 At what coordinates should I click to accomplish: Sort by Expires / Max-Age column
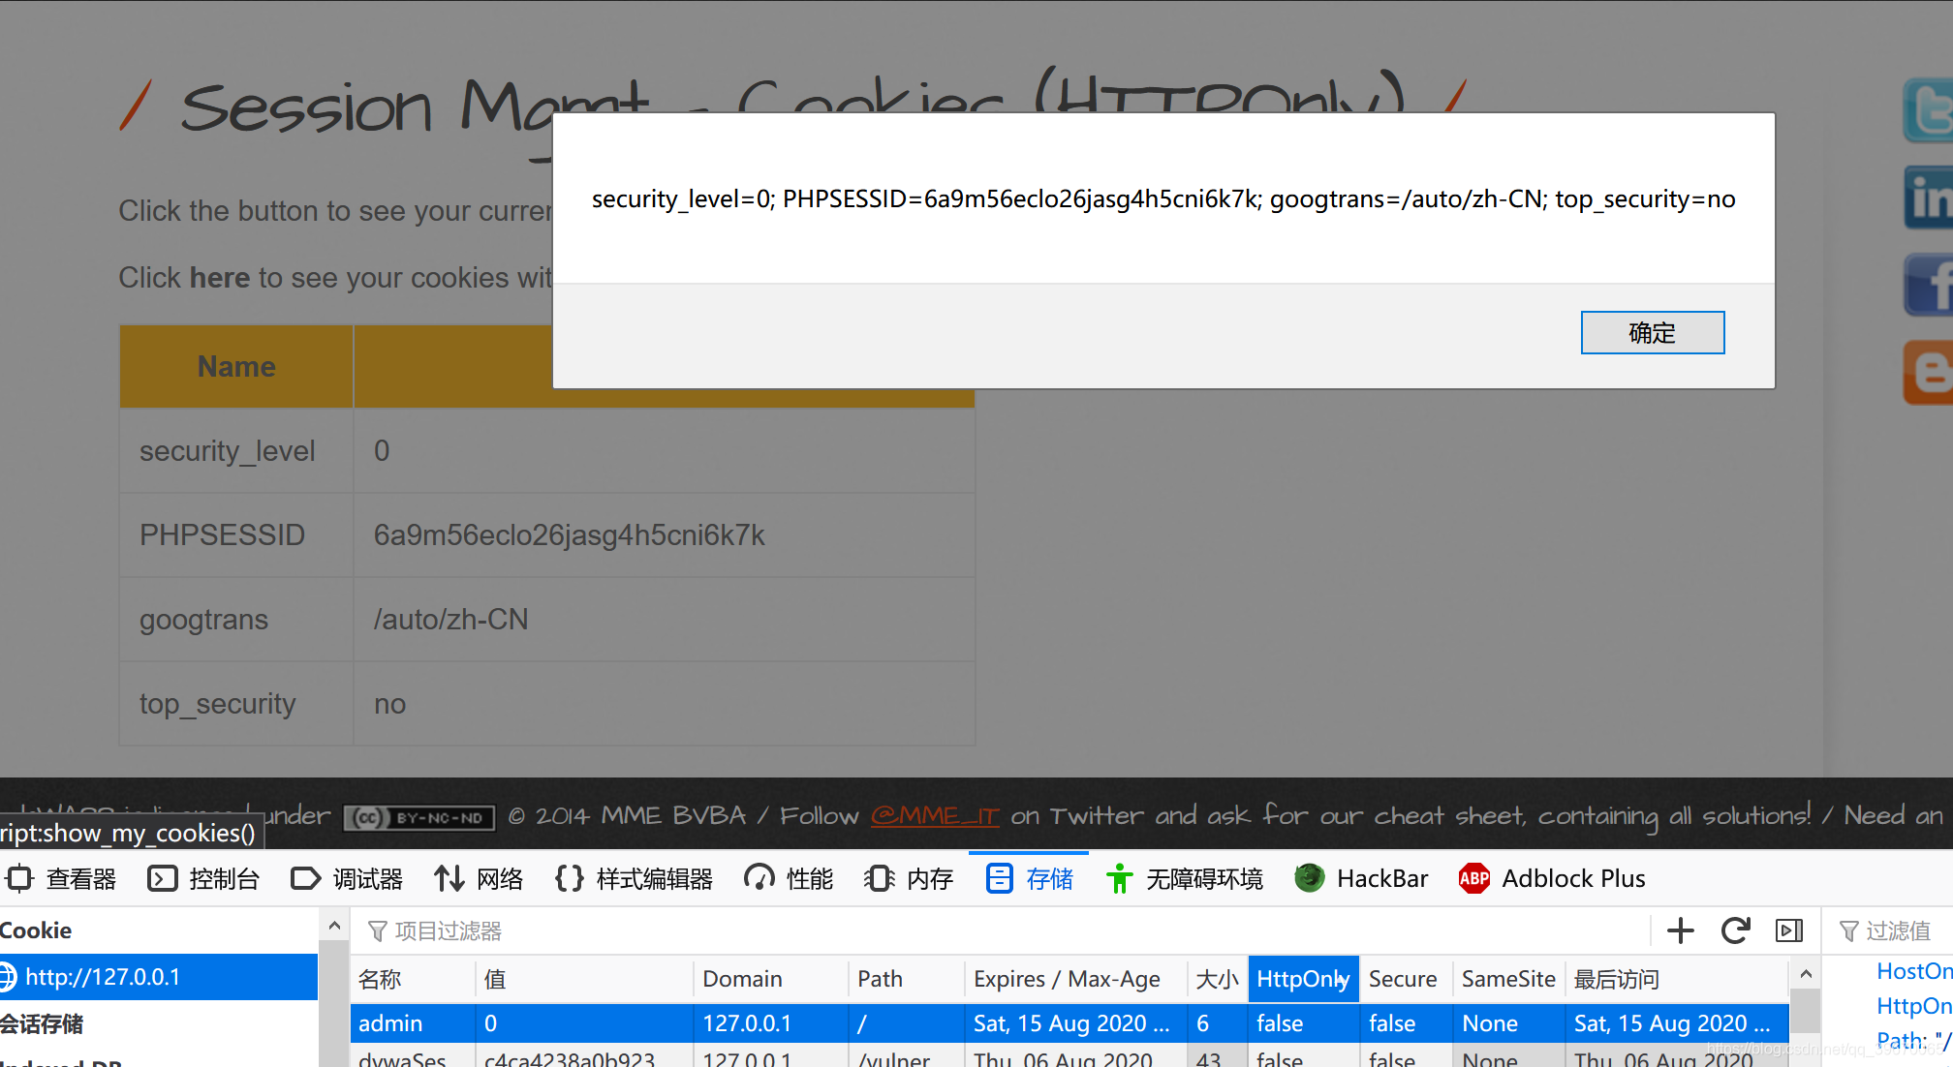coord(1076,979)
